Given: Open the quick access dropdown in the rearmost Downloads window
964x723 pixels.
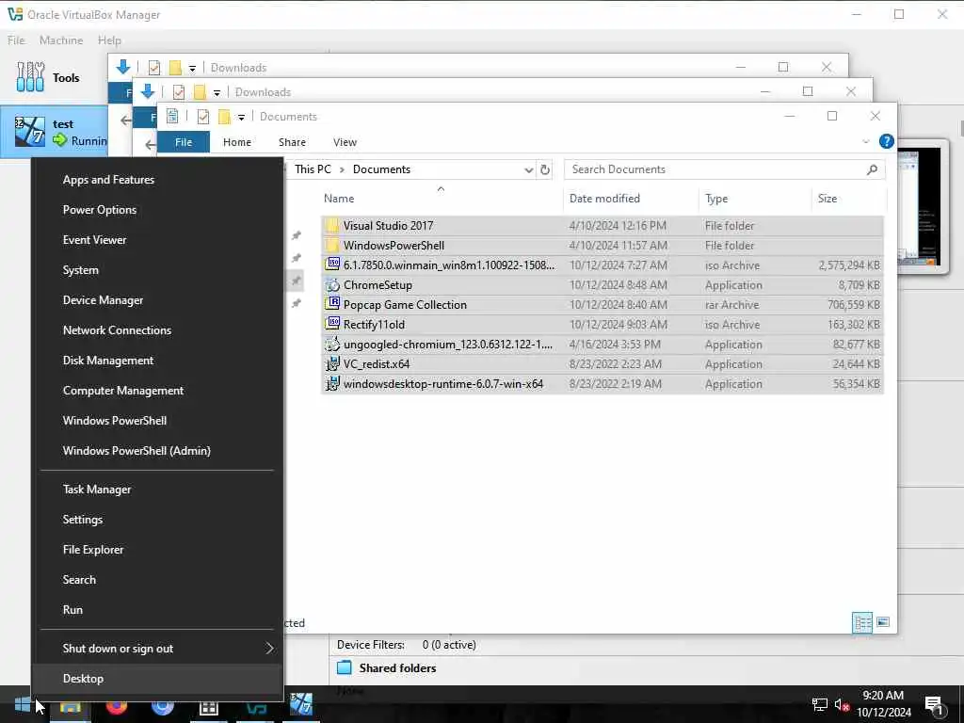Looking at the screenshot, I should pyautogui.click(x=192, y=68).
